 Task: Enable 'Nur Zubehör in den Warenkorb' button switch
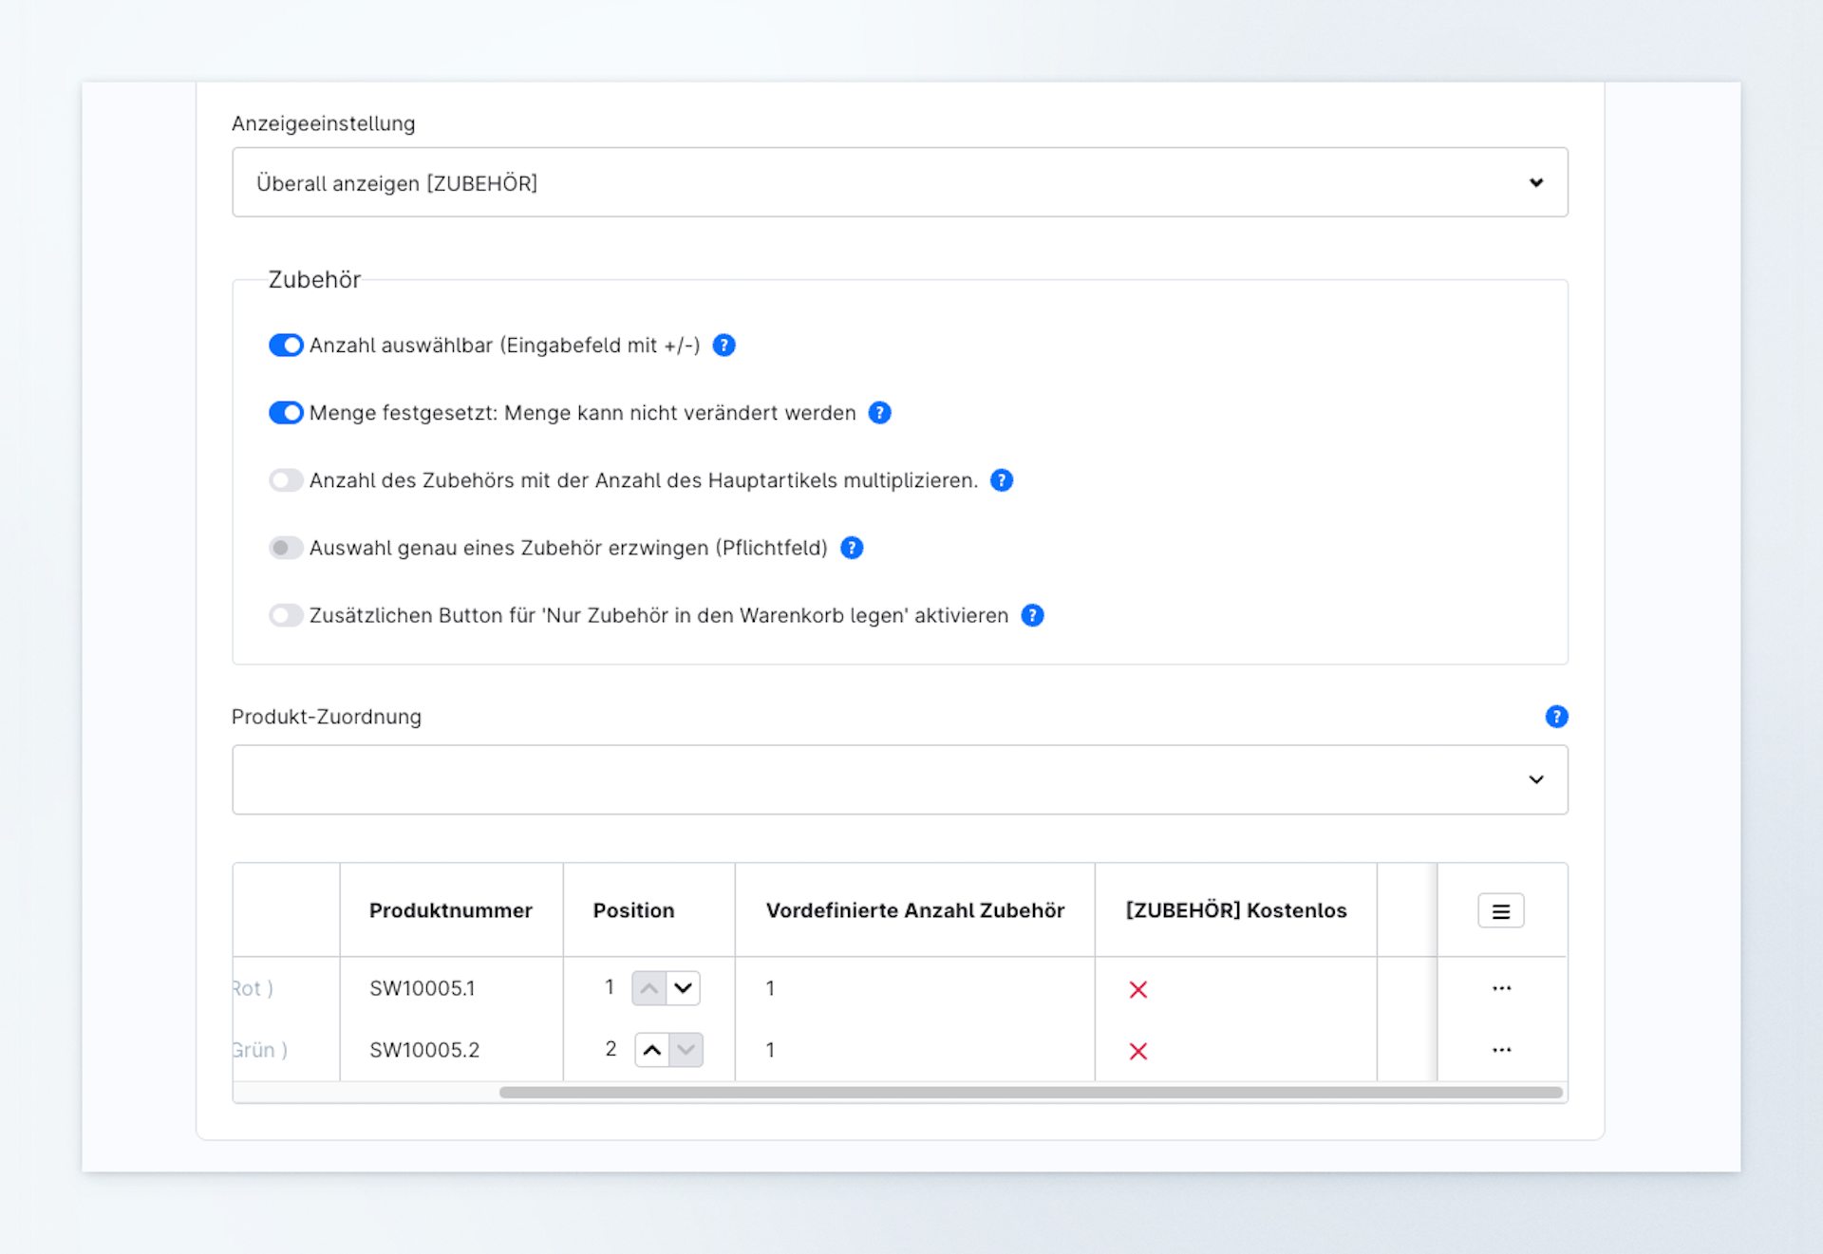[286, 615]
